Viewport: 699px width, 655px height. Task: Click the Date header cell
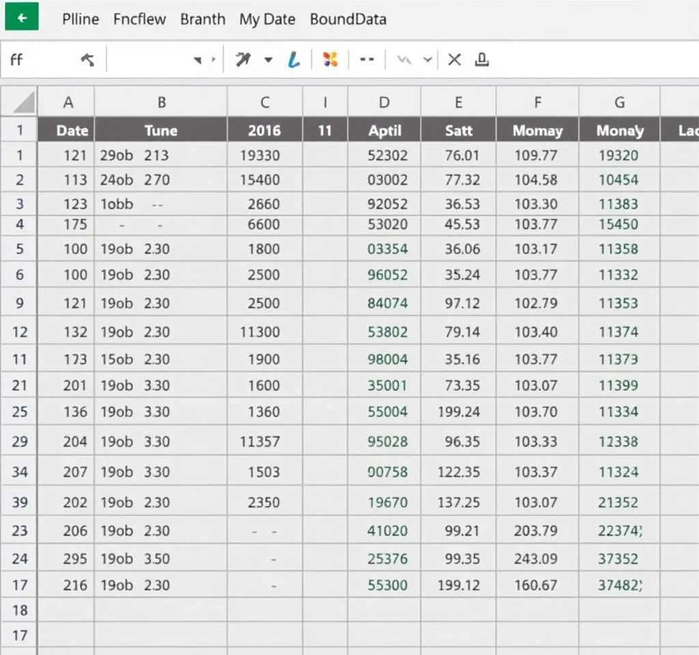tap(66, 130)
